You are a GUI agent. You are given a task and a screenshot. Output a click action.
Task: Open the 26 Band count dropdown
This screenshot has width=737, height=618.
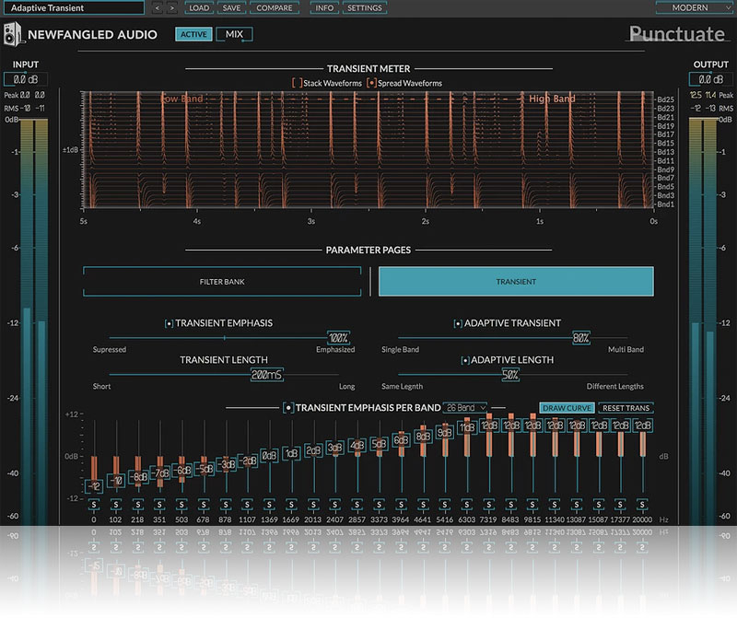pos(465,407)
